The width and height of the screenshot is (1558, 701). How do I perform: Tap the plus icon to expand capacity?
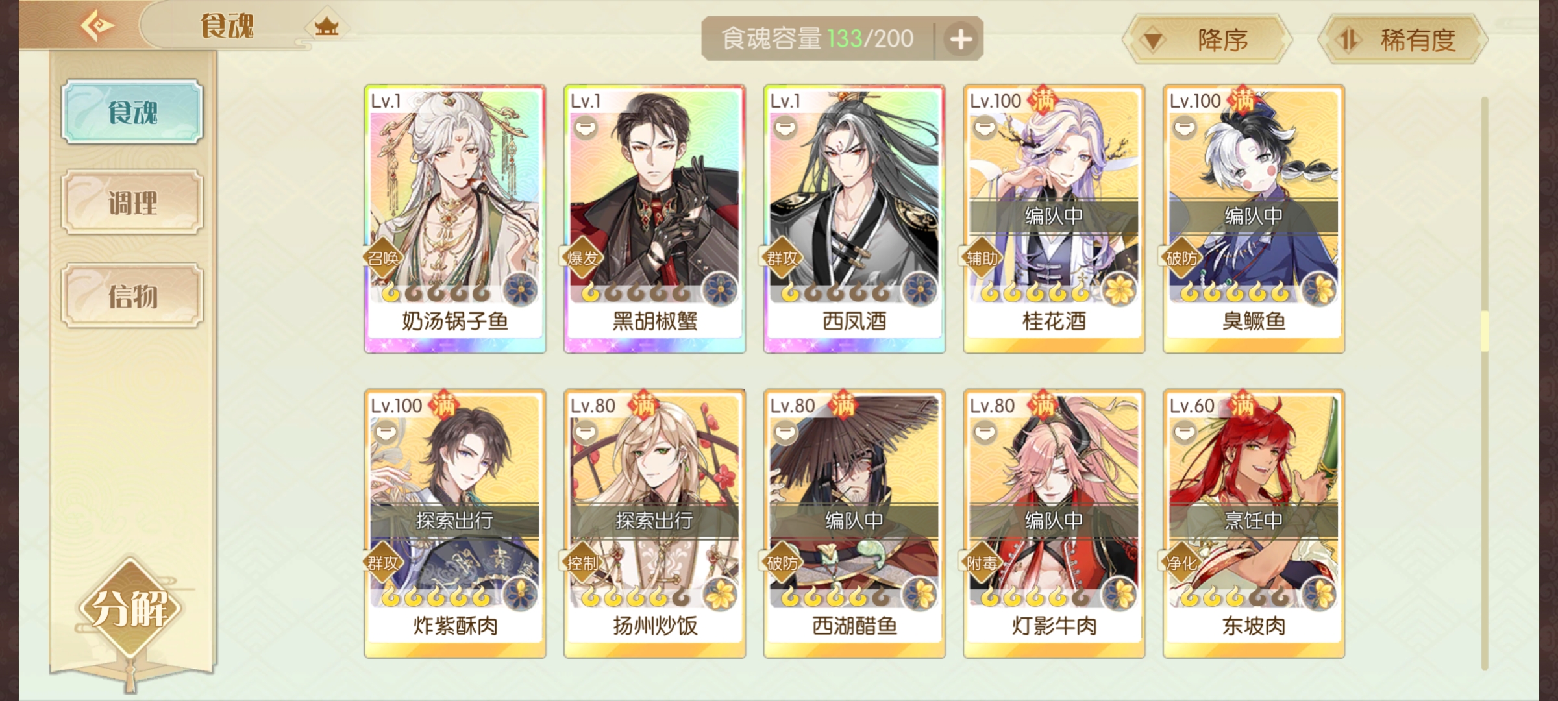[961, 40]
